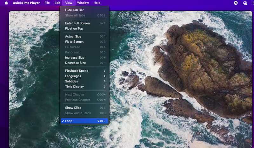Expand the Playback Speed submenu
The width and height of the screenshot is (254, 148).
point(84,71)
